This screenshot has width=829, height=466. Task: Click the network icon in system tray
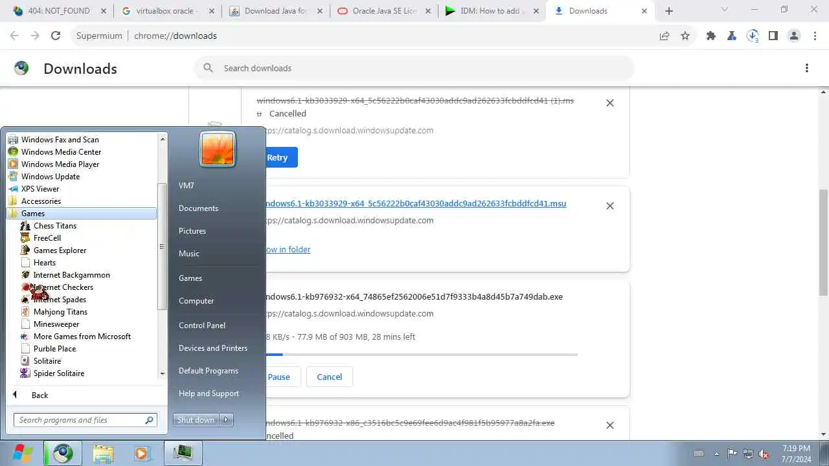(748, 454)
